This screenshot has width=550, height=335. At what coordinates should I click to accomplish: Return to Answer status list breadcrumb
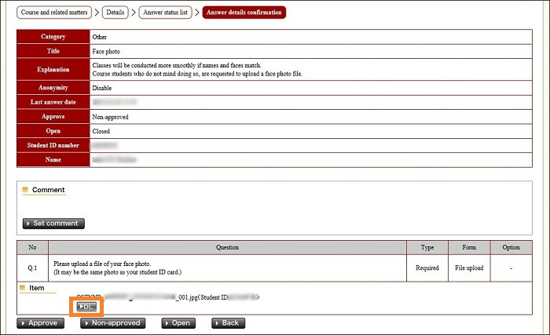point(167,12)
